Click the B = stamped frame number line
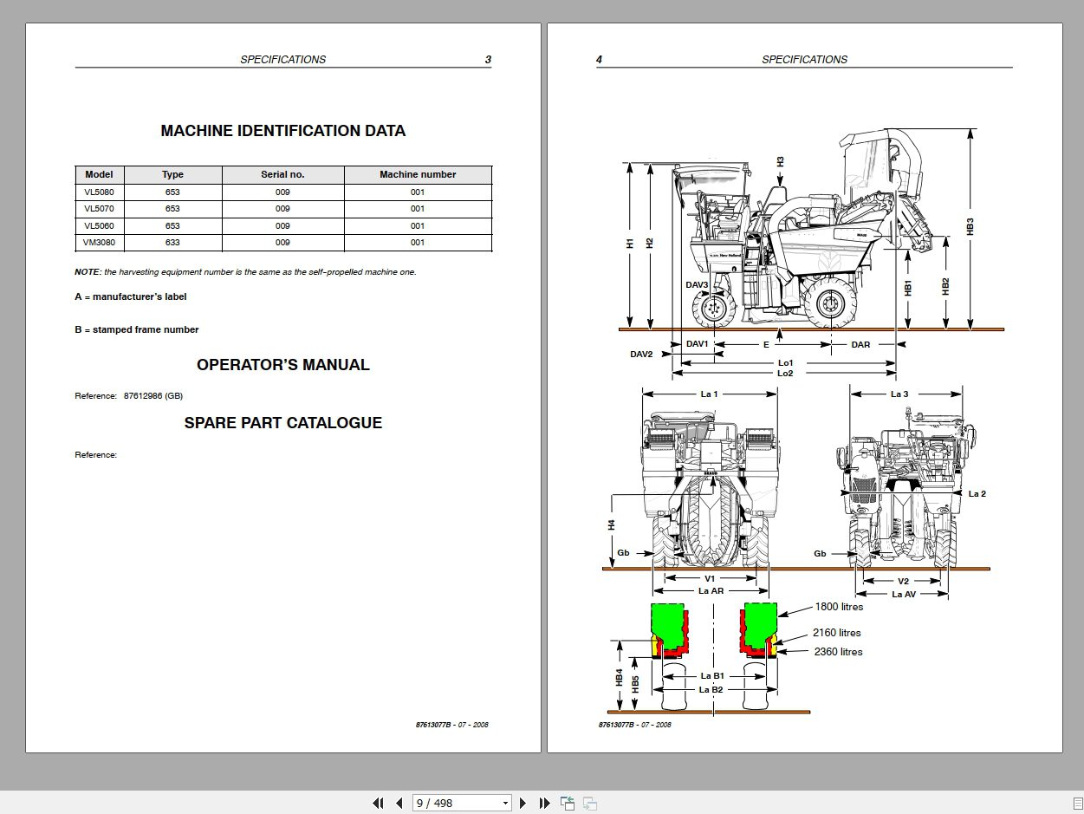Image resolution: width=1084 pixels, height=814 pixels. click(137, 329)
